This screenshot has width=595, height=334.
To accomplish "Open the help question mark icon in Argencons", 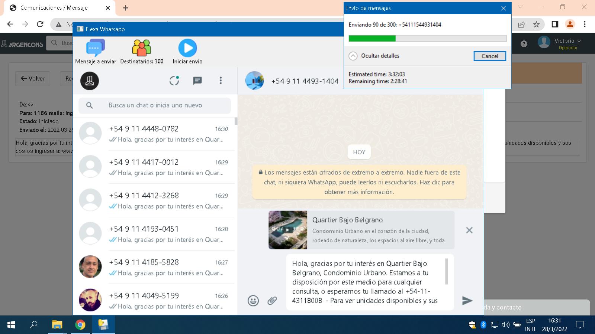I will point(524,44).
